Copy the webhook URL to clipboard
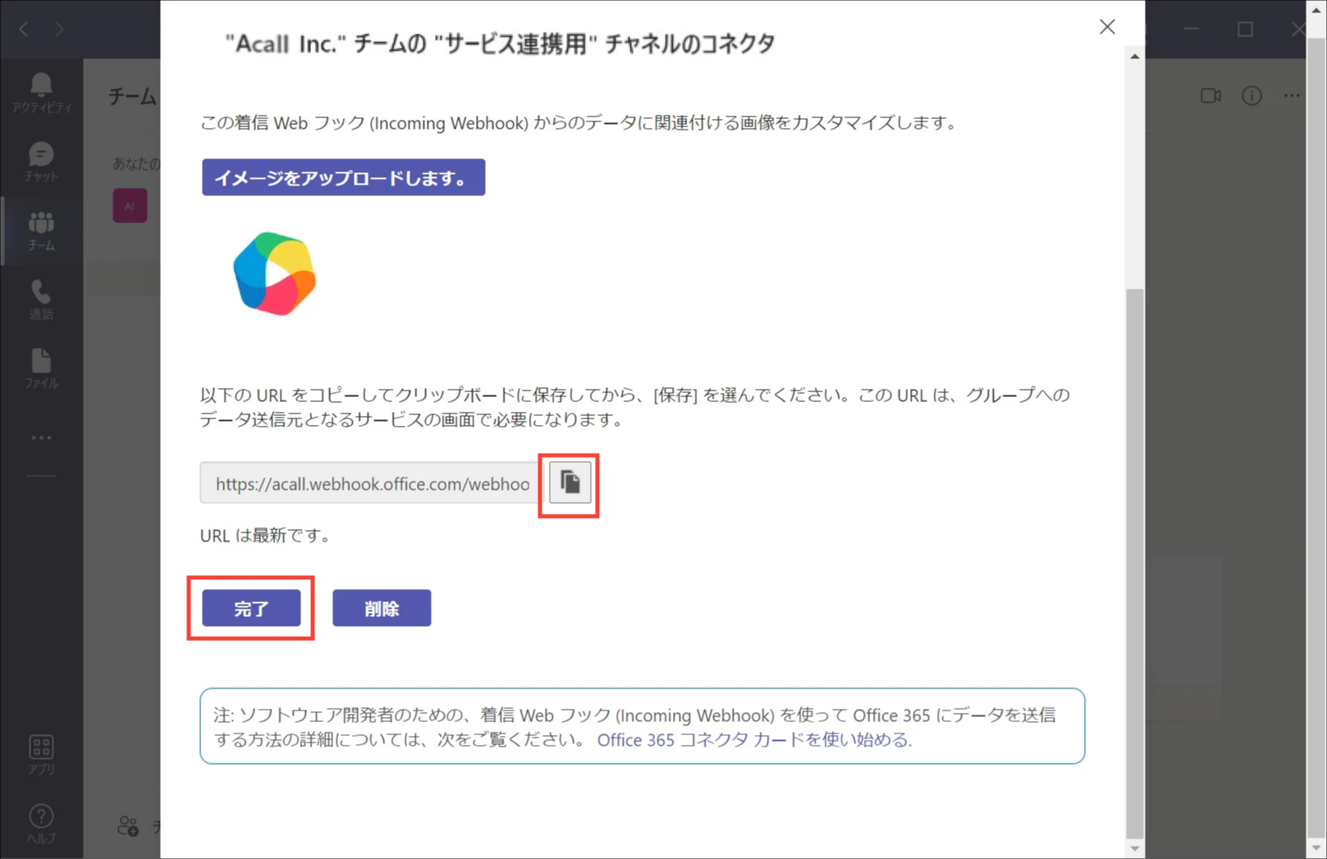This screenshot has width=1327, height=859. (570, 483)
